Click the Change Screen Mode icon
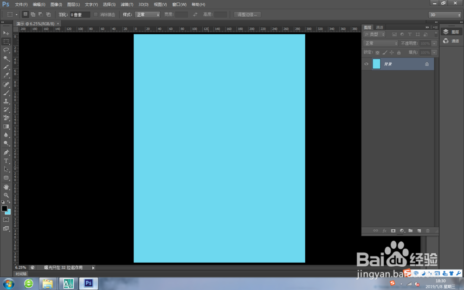This screenshot has height=290, width=464. 6,228
